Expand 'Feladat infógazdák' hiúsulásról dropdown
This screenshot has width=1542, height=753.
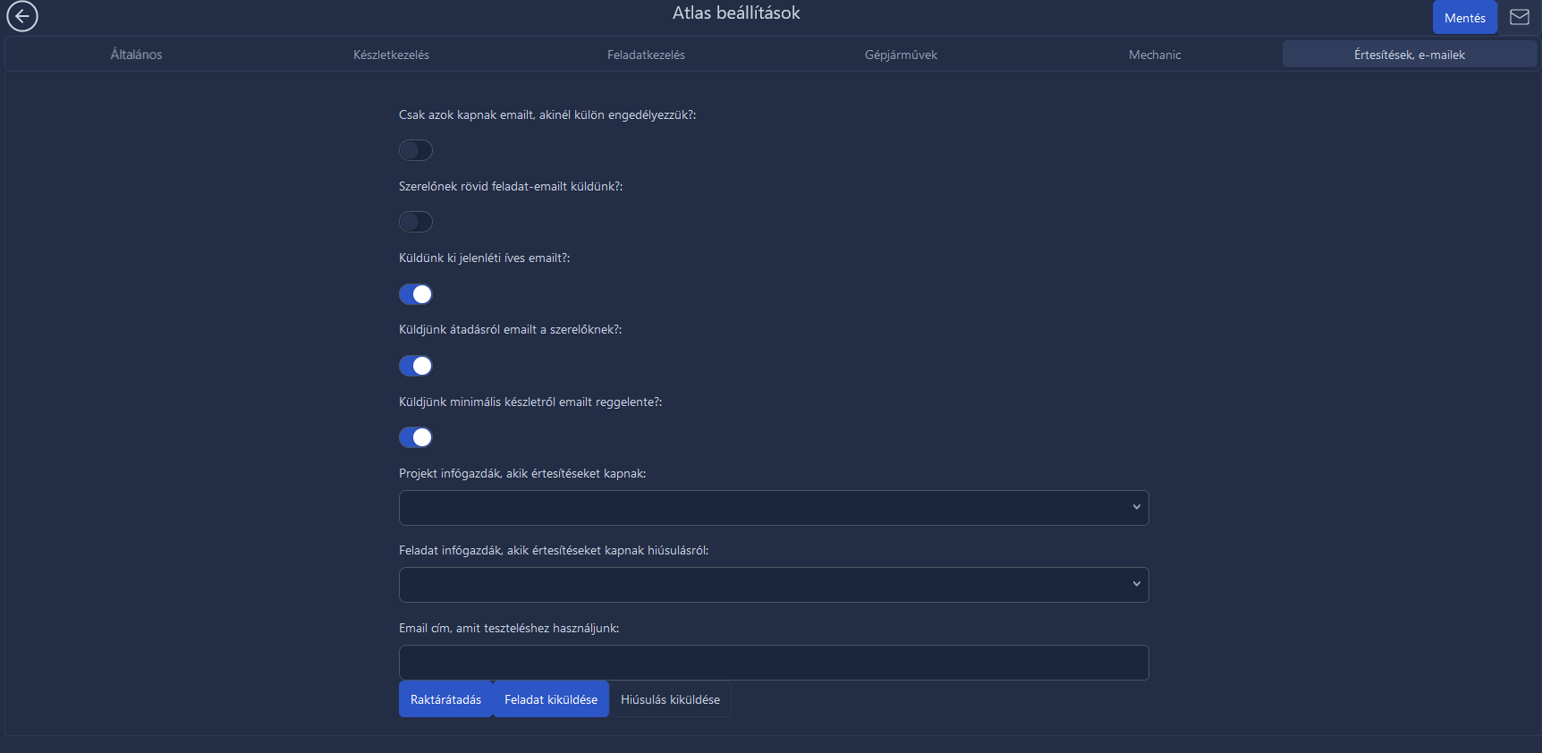[774, 585]
